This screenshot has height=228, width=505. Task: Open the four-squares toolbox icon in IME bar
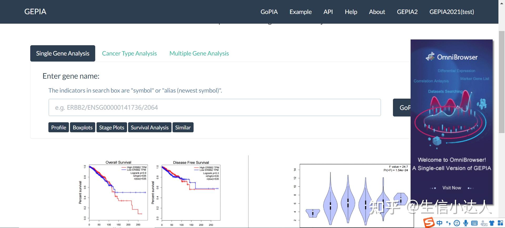pos(500,223)
